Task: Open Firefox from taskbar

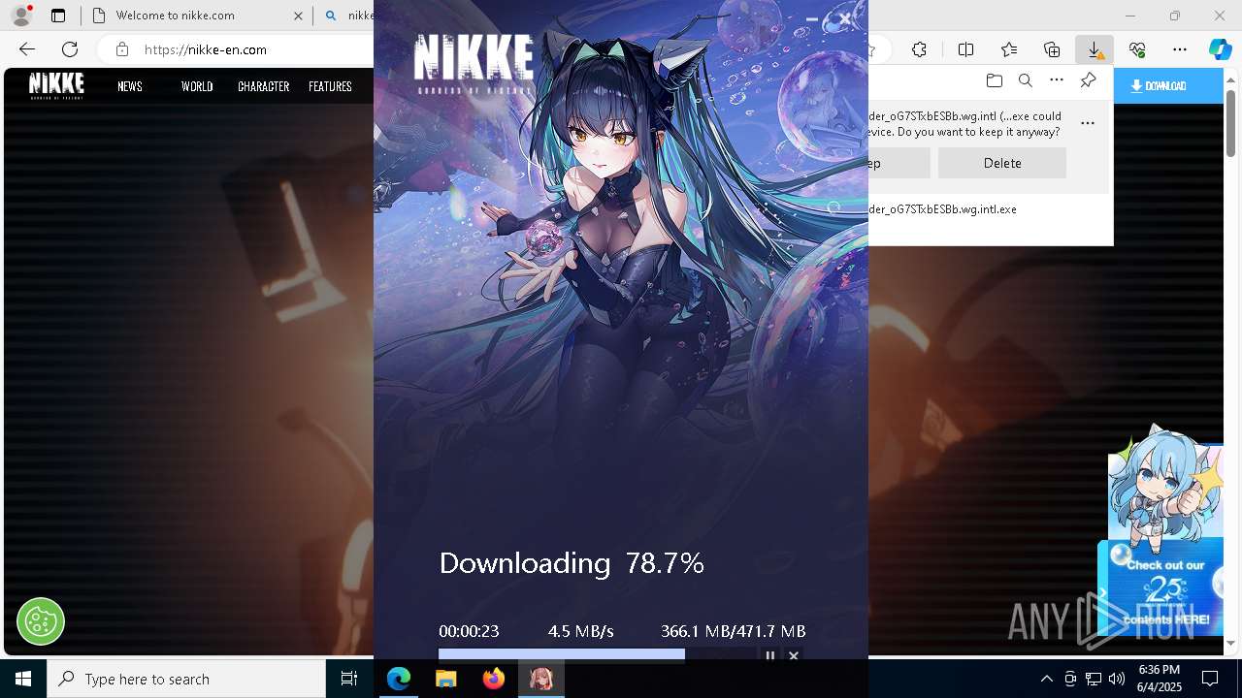Action: tap(494, 680)
